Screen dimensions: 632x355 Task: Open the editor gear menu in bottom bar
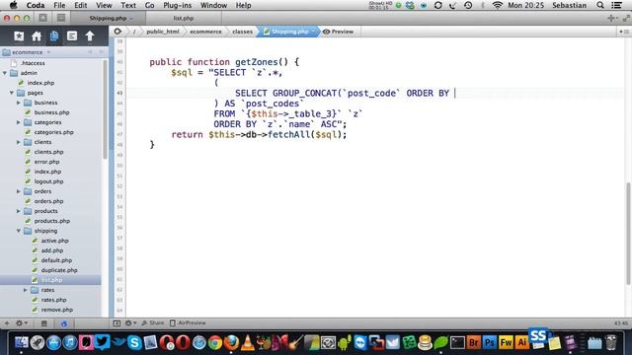point(130,322)
